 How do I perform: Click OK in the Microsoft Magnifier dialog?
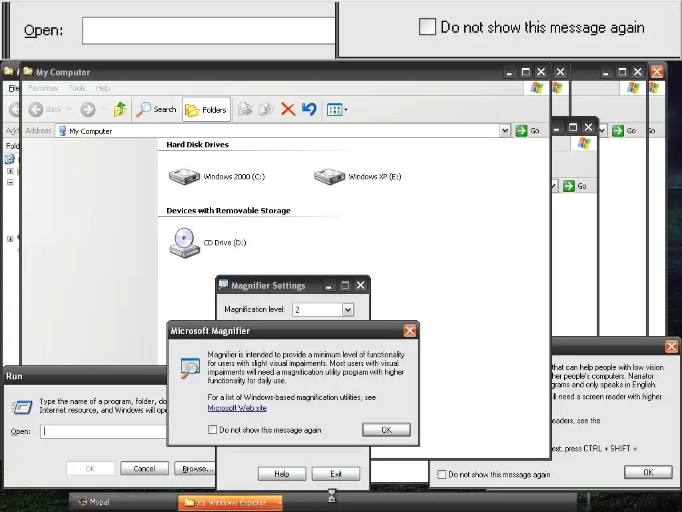point(386,430)
